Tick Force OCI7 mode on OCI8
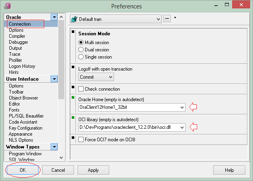Viewport: 253px width, 181px height. point(81,139)
